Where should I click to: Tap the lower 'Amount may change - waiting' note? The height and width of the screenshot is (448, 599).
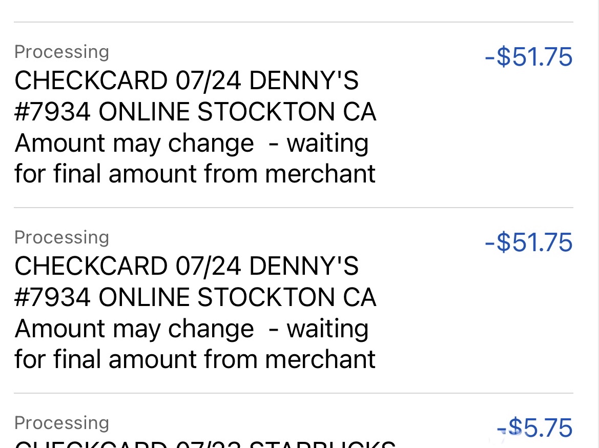(x=191, y=329)
